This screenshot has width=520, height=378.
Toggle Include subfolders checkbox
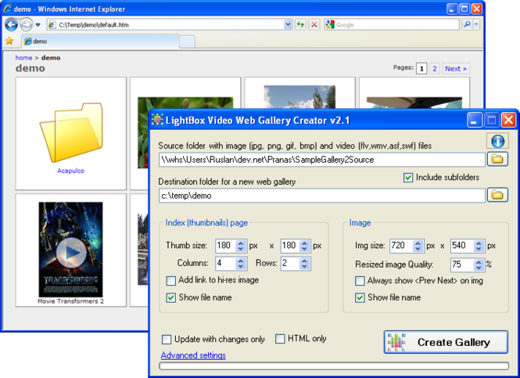tap(408, 178)
